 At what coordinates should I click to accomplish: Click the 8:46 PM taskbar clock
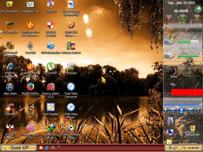(193, 148)
